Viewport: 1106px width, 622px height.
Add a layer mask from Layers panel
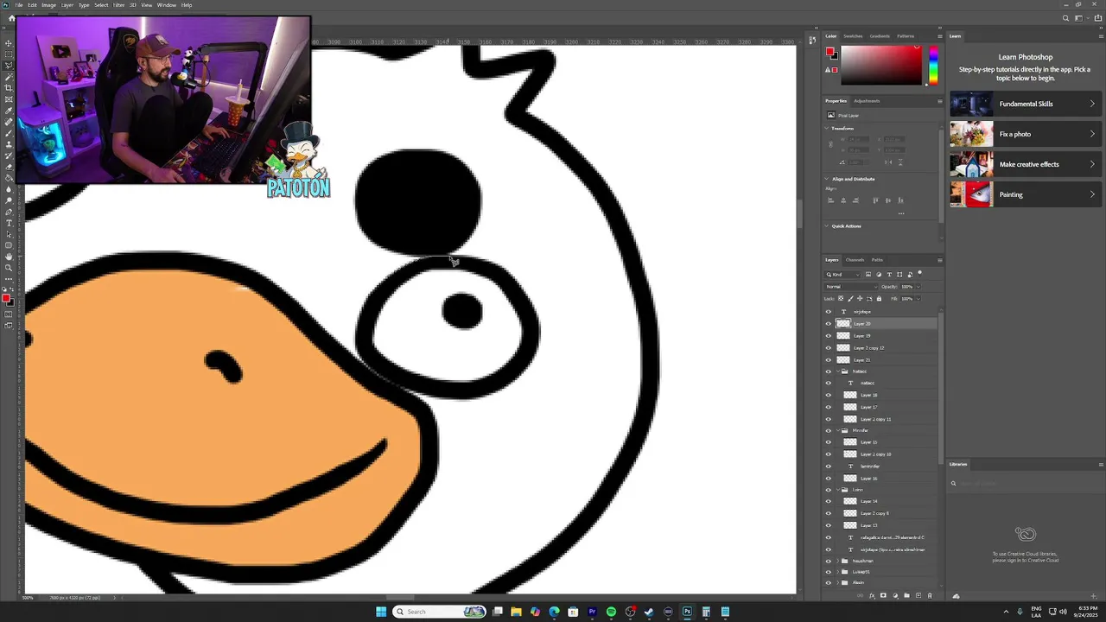pos(883,595)
